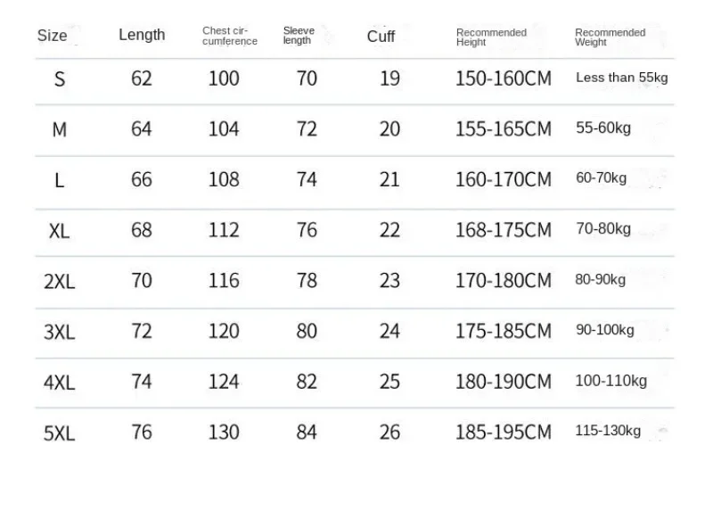Select the Recommended Height header

click(x=491, y=37)
